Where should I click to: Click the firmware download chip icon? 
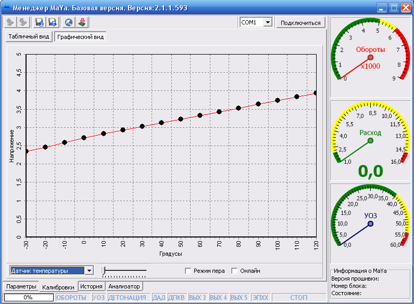pos(82,22)
